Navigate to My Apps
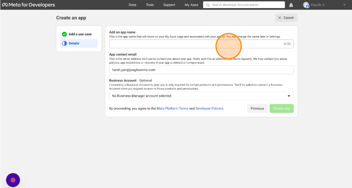This screenshot has height=188, width=352. click(191, 5)
